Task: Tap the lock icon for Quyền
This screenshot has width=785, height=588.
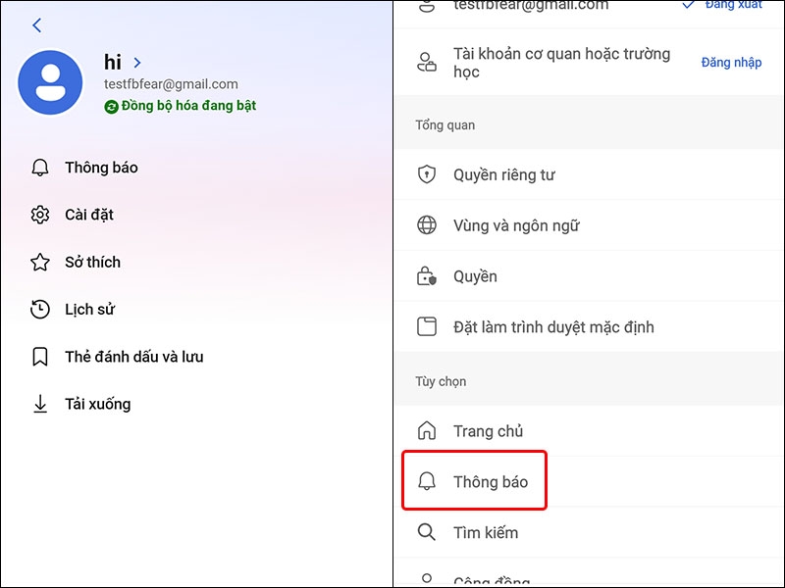Action: [x=427, y=276]
